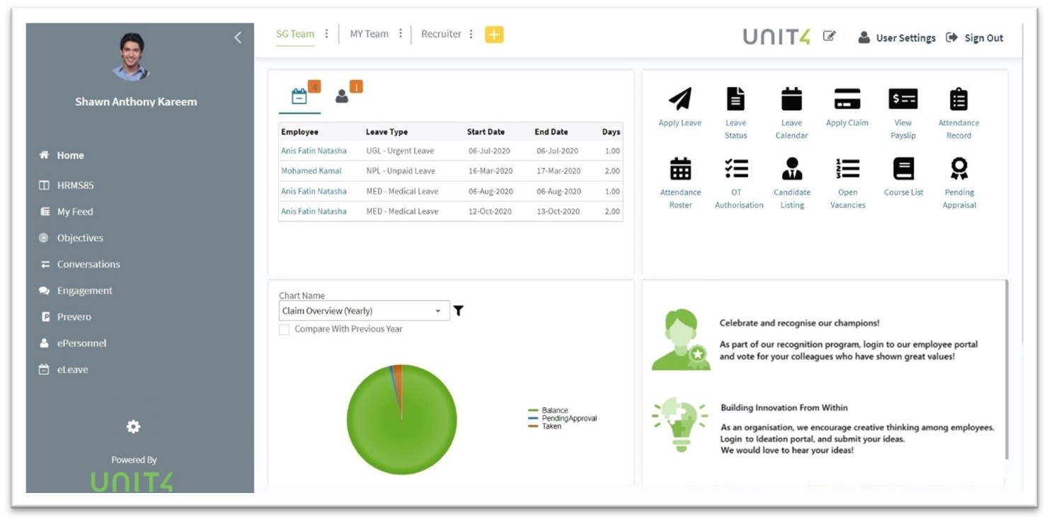
Task: Click 'NPL - Unpaid Leave' cell
Action: (x=401, y=170)
